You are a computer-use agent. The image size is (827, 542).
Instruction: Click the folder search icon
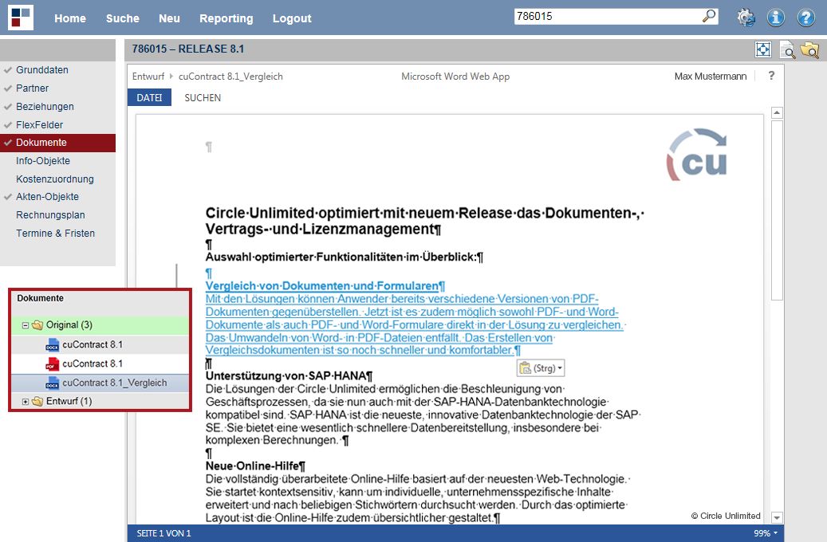click(x=810, y=50)
